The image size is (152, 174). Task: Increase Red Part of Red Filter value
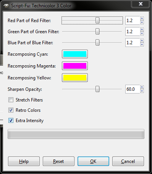point(142,18)
